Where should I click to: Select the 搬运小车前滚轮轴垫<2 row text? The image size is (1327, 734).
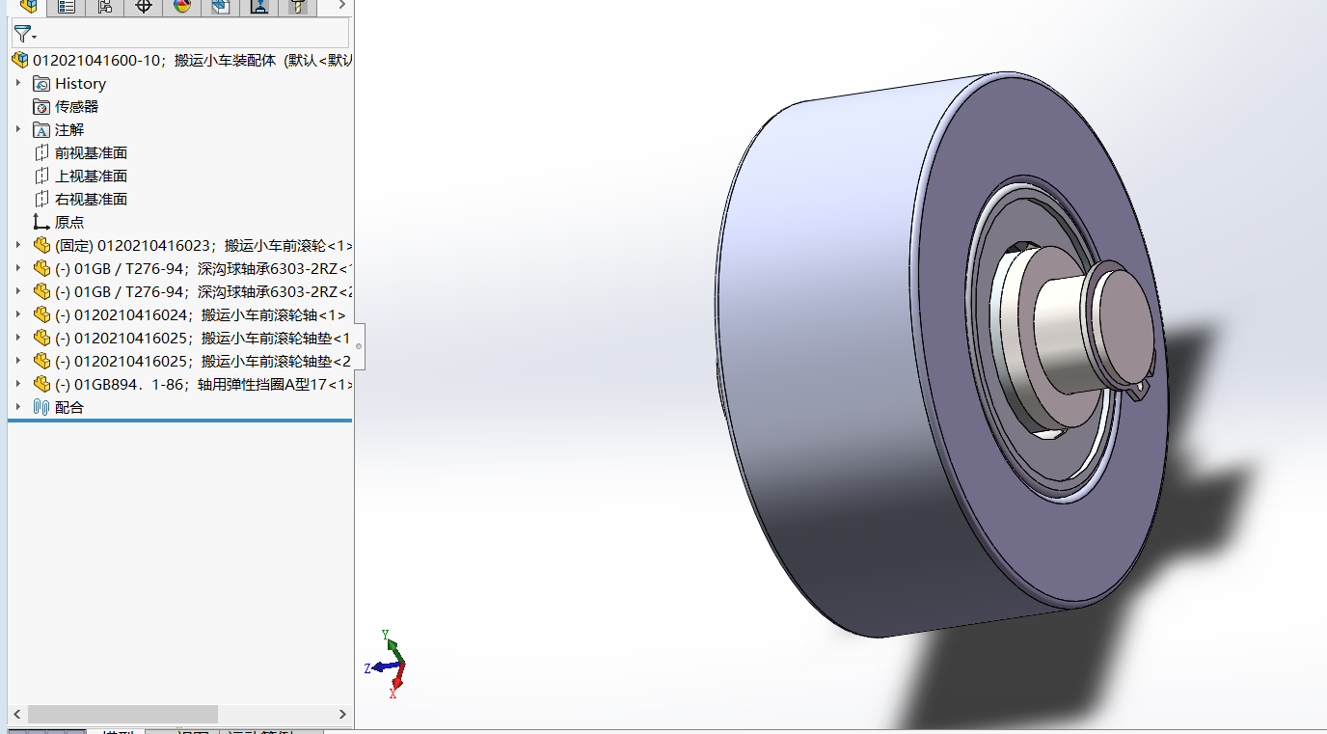(203, 362)
